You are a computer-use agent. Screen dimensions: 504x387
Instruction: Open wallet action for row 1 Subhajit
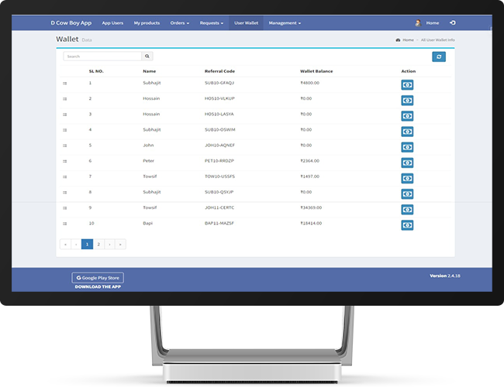pyautogui.click(x=407, y=84)
